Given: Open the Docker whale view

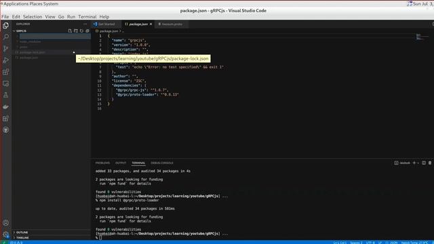Looking at the screenshot, I should (5, 107).
